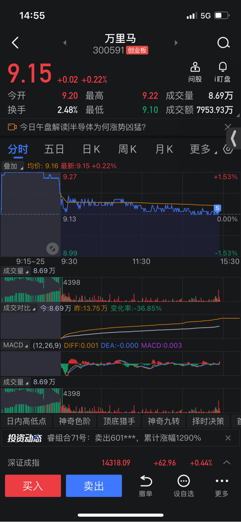The width and height of the screenshot is (241, 522).
Task: Open the 叠加 overlay dropdown
Action: pos(13,166)
